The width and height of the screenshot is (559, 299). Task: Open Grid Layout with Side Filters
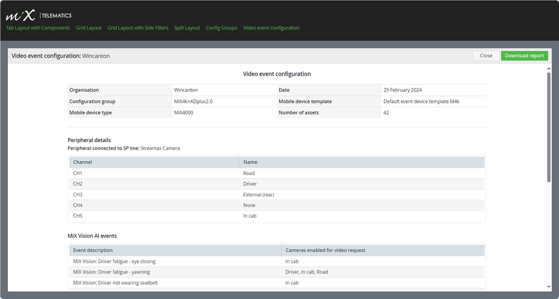(138, 28)
